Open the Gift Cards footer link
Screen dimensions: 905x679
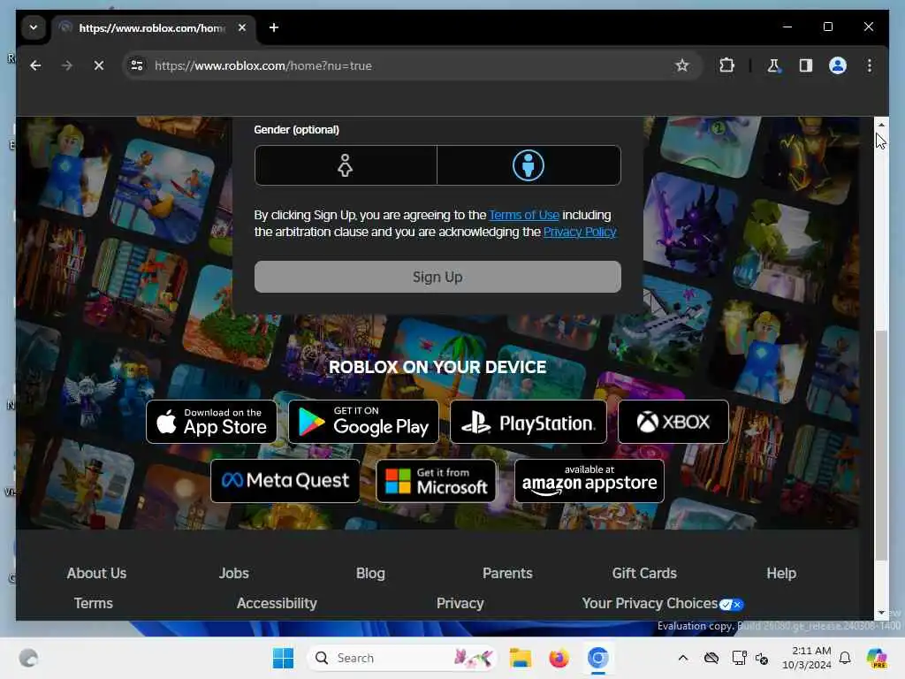pyautogui.click(x=644, y=573)
